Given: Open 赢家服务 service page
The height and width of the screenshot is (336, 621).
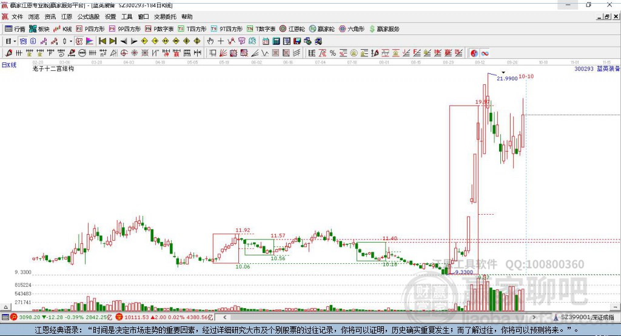Looking at the screenshot, I should coord(384,29).
